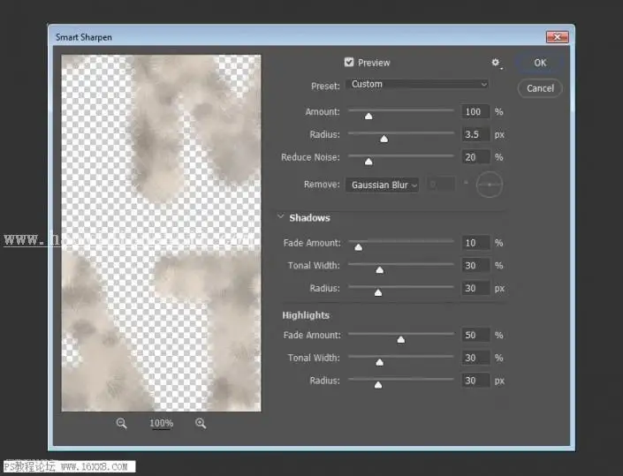This screenshot has height=476, width=623.
Task: Click the Shadows Radius slider handle
Action: click(x=378, y=292)
